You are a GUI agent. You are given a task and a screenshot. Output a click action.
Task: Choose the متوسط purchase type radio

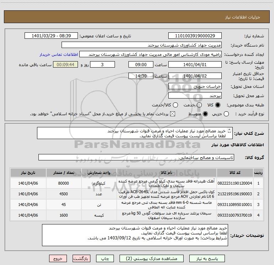[x=205, y=114]
